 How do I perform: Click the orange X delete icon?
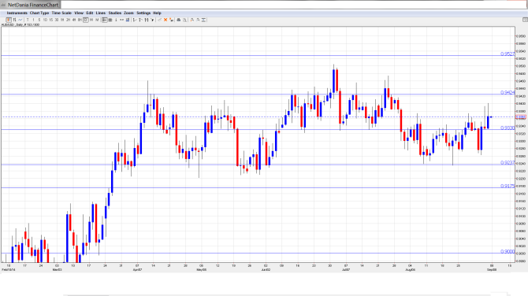[165, 20]
